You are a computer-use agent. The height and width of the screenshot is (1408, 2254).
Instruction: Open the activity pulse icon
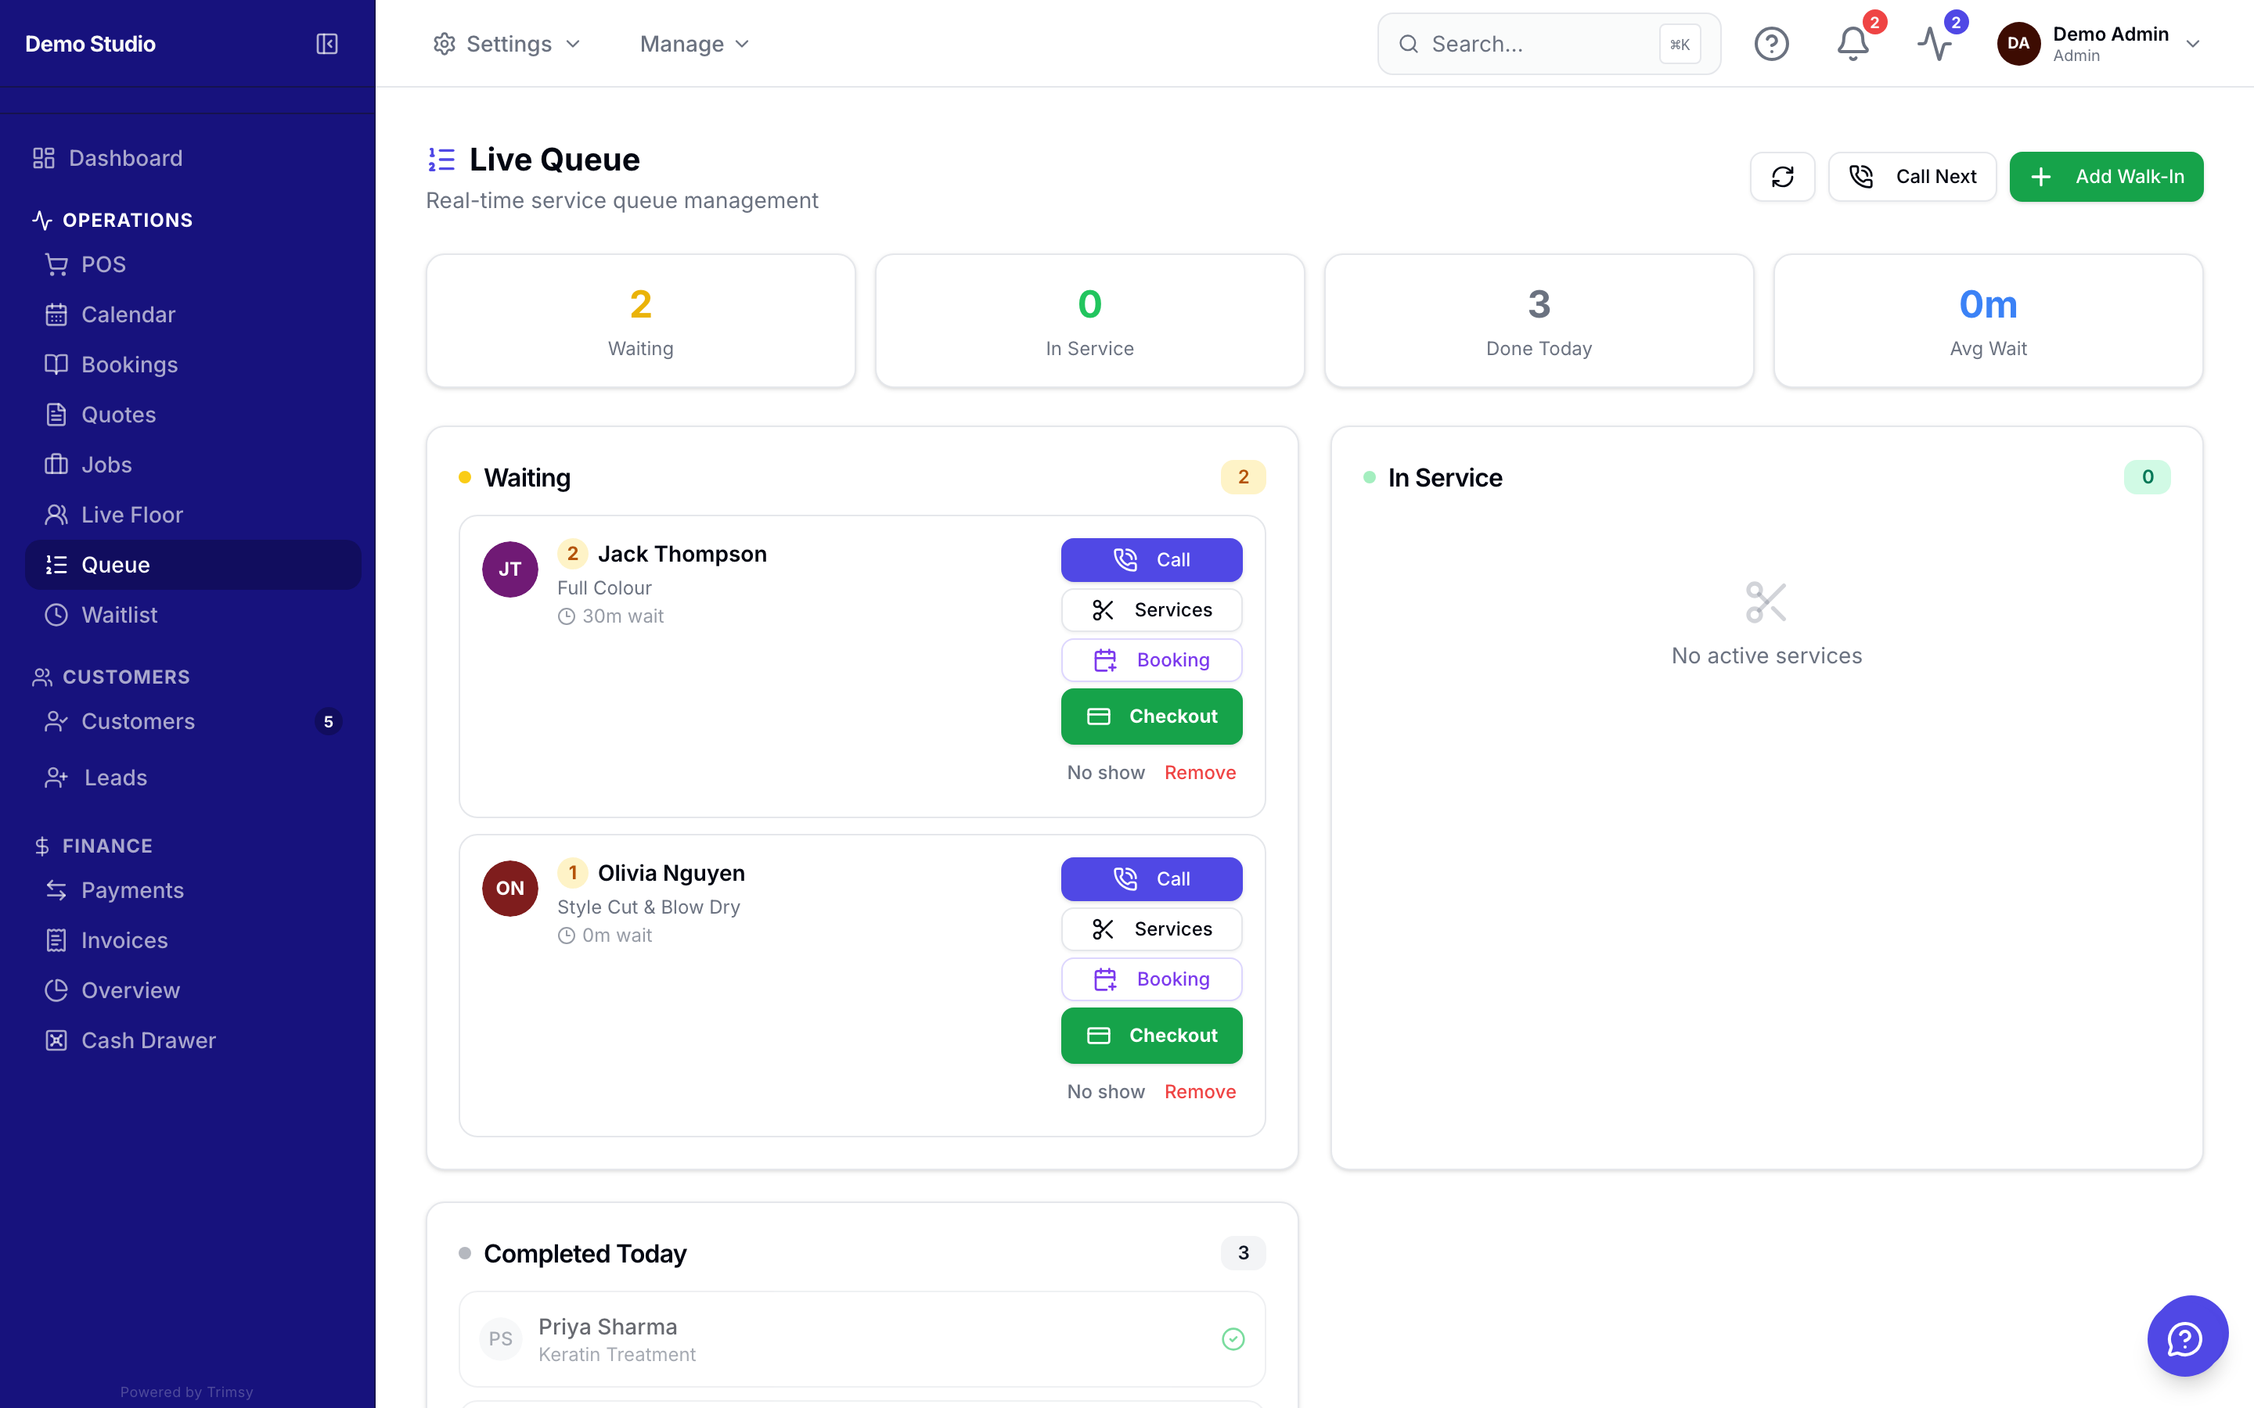pos(1935,44)
